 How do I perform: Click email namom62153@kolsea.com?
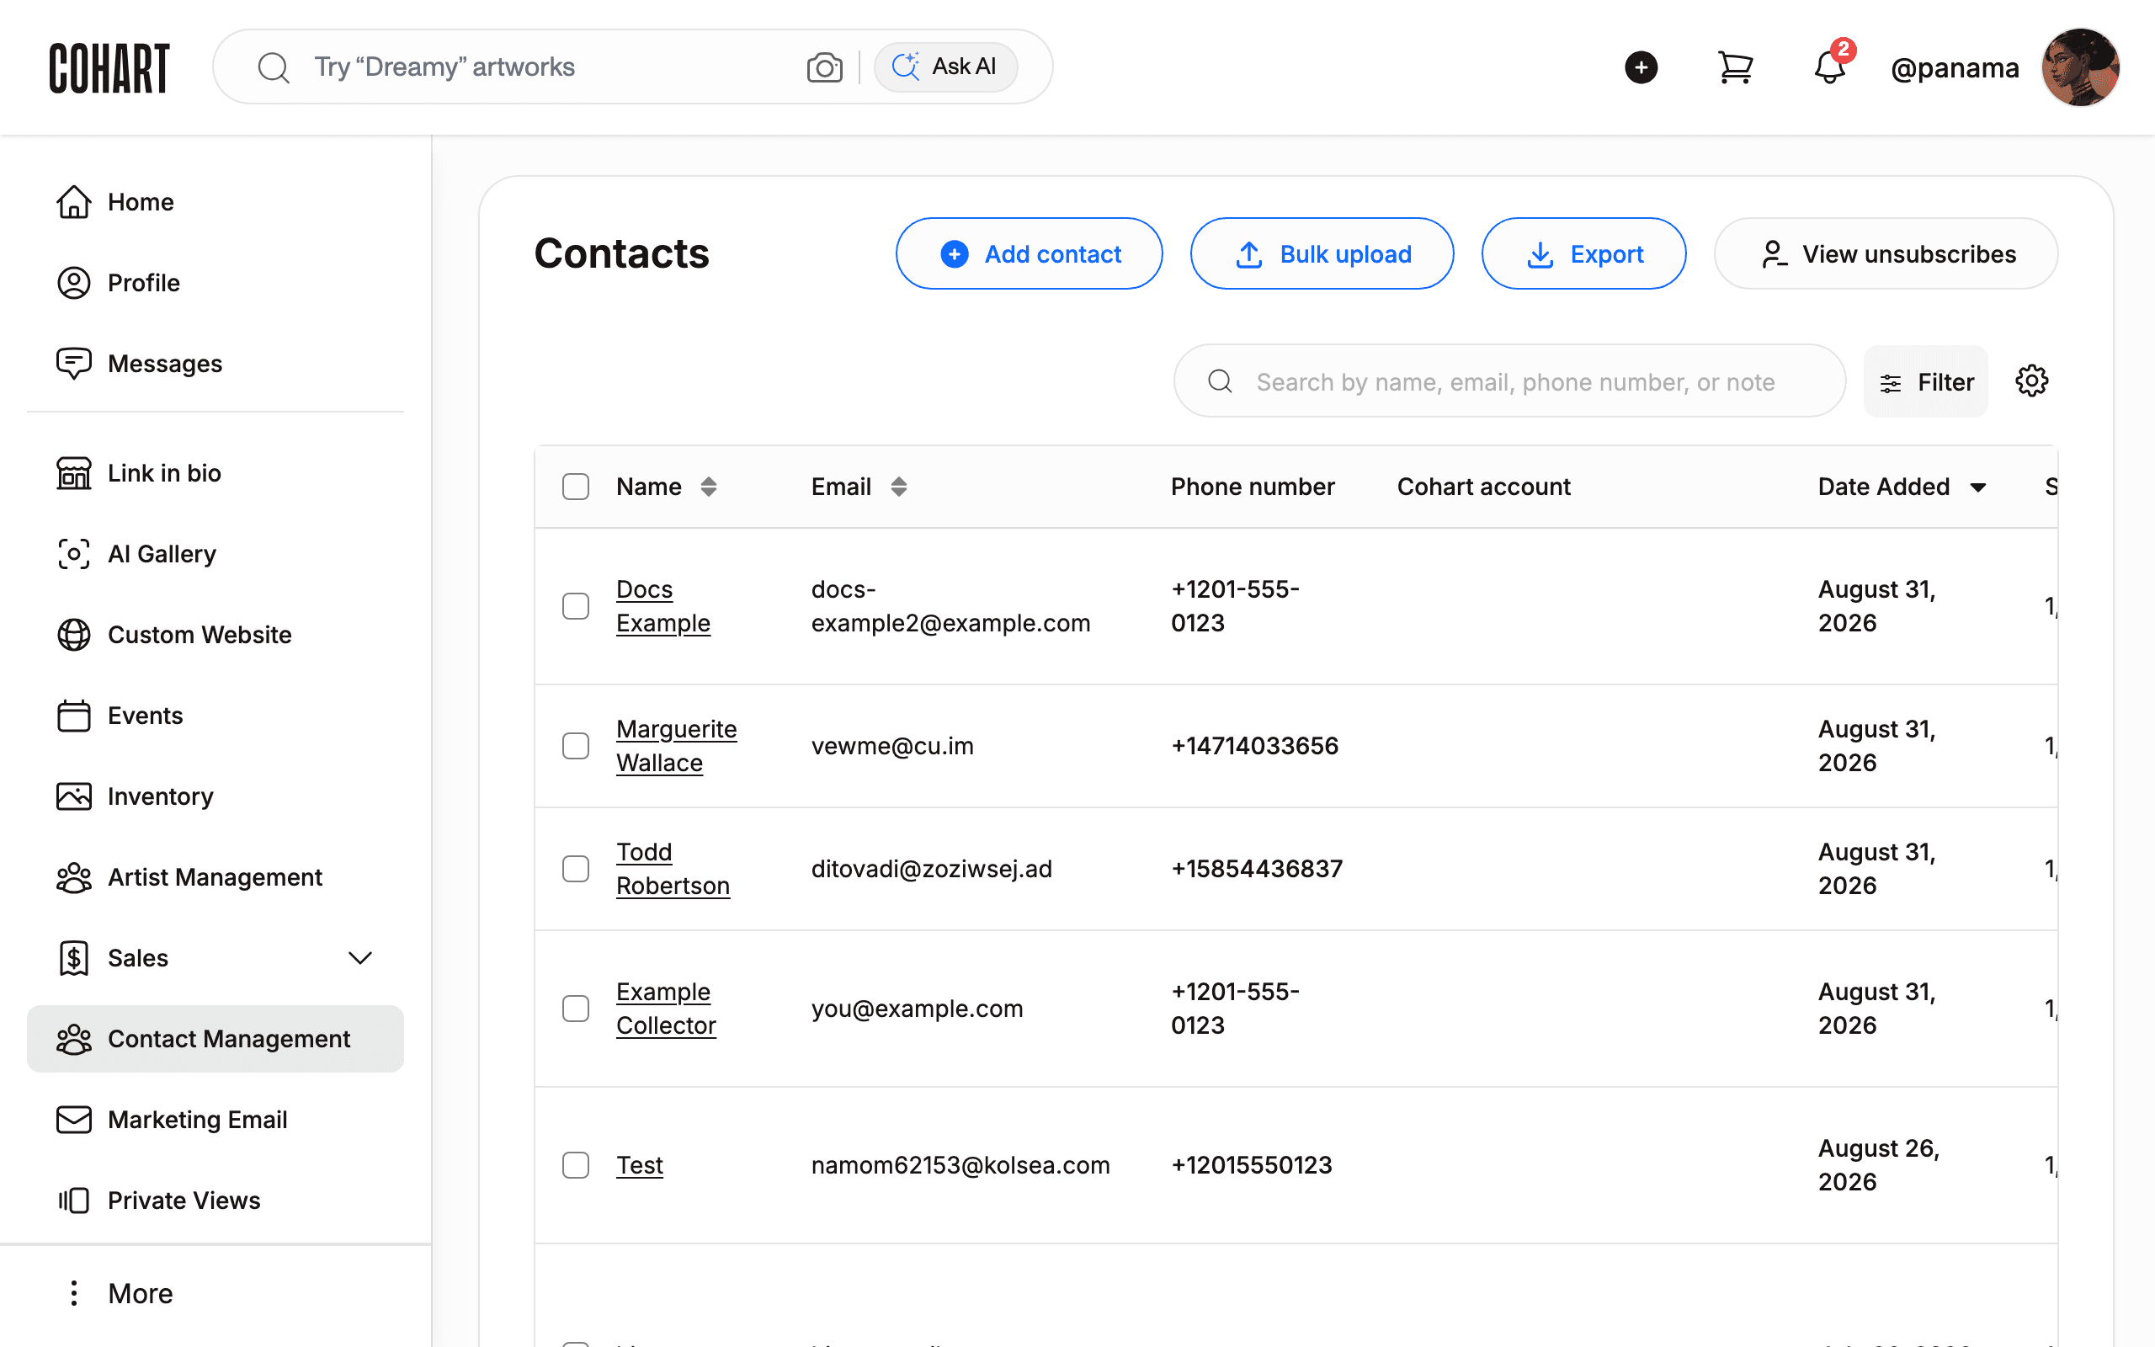point(960,1165)
